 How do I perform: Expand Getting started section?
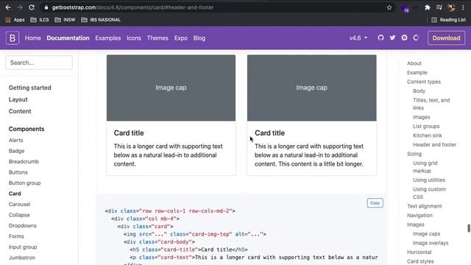[29, 88]
